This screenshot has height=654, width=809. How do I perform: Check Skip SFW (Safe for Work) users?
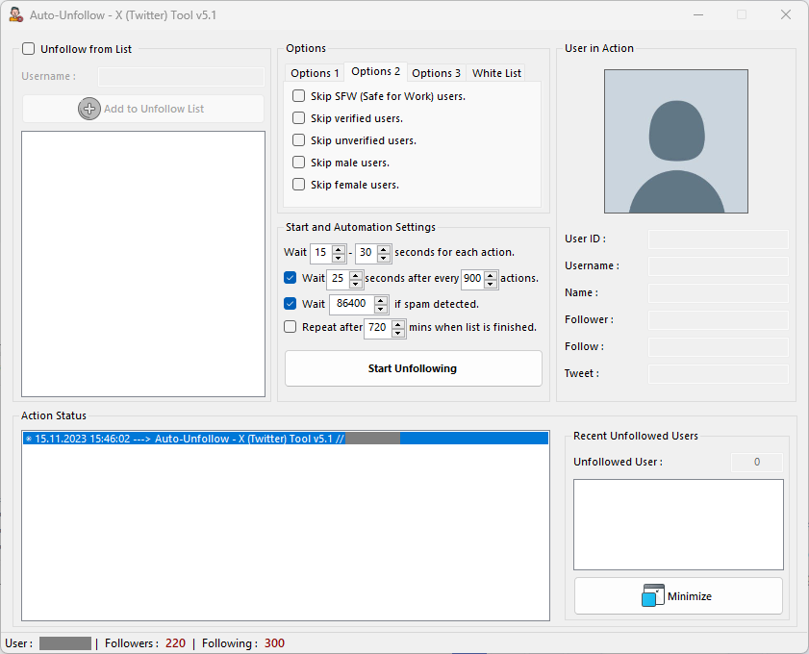tap(299, 96)
